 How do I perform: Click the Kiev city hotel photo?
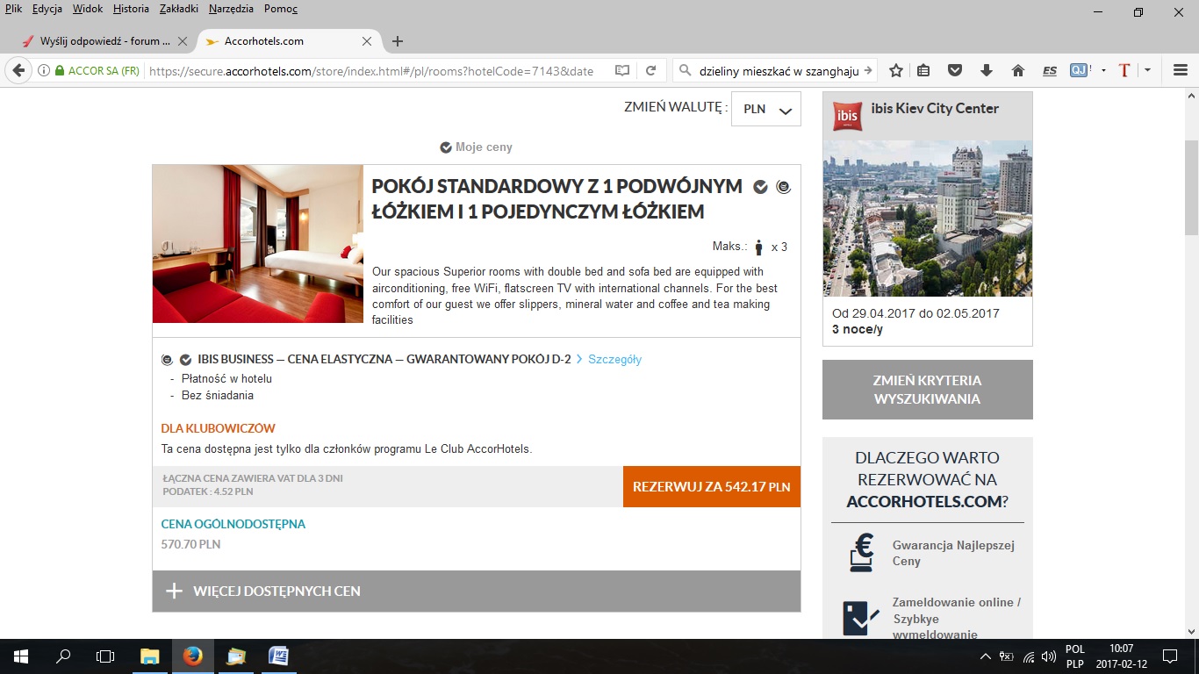click(x=928, y=219)
